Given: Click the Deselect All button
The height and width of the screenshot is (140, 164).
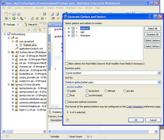Looking at the screenshot, I should pos(153,34).
